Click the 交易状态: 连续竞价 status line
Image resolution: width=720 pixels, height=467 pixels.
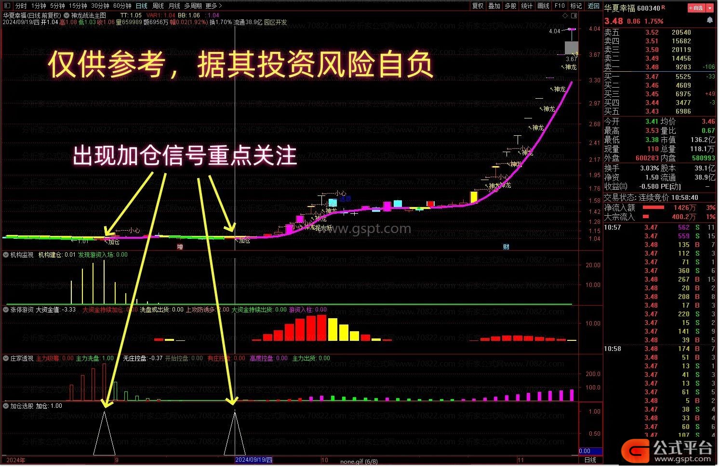pos(652,197)
